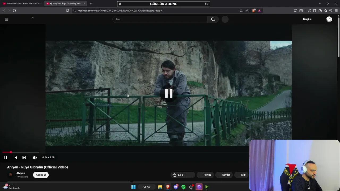Go back in browser history
340x191 pixels.
coord(4,11)
